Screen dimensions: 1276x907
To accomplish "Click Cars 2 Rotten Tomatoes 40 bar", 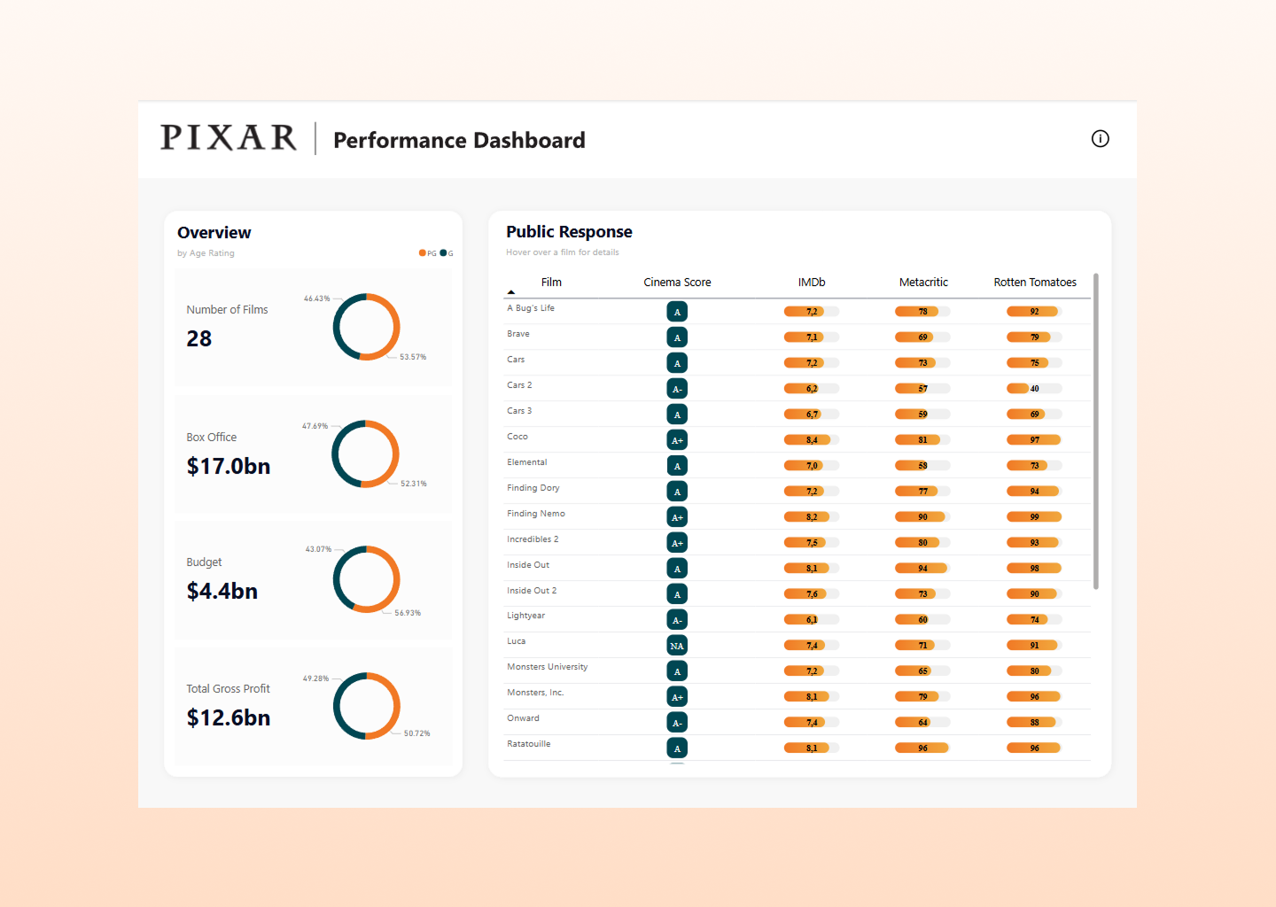I will [x=1034, y=389].
